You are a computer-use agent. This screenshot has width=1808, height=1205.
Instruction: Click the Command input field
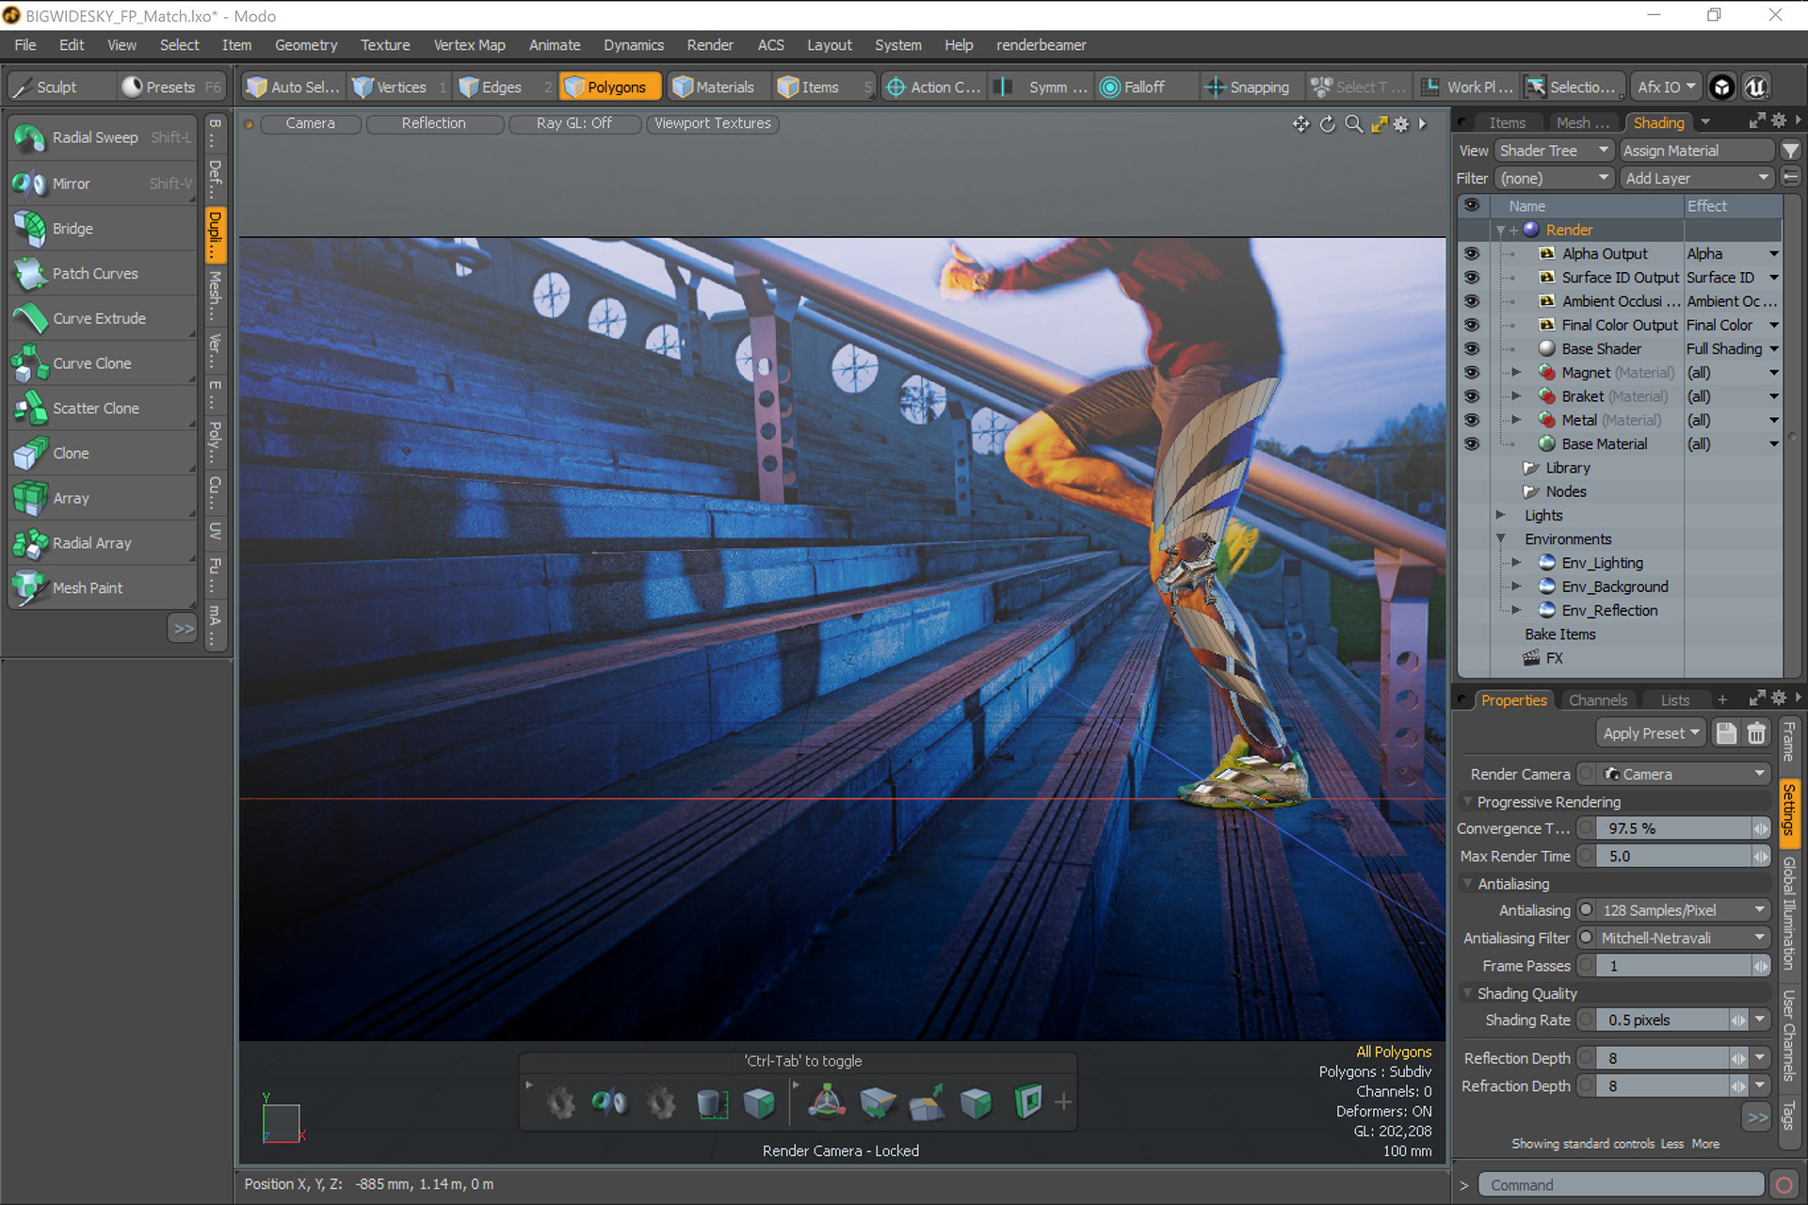1620,1185
